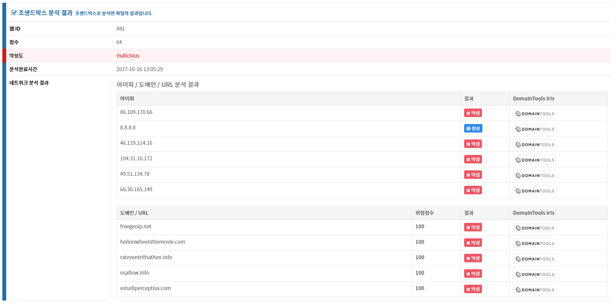Click the IP address 49.51.134.78

(134, 174)
